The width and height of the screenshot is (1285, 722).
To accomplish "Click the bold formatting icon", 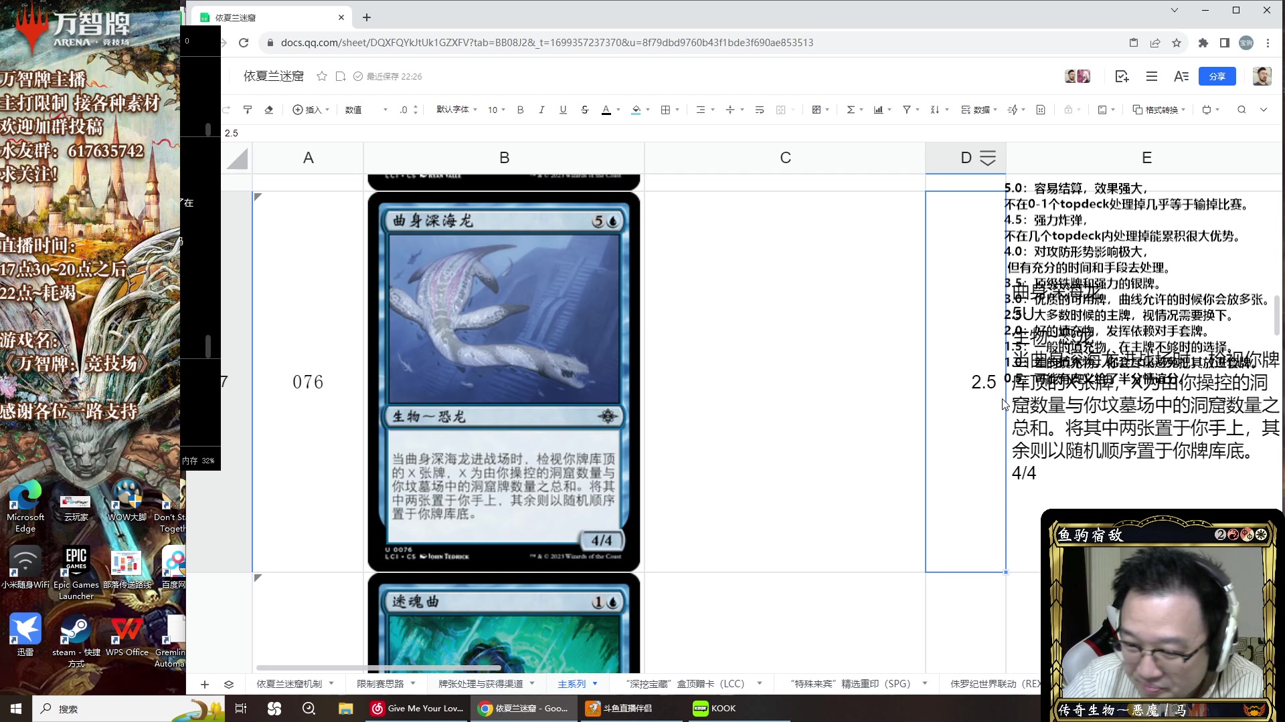I will coord(520,110).
